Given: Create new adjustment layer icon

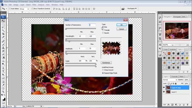Looking at the screenshot, I should [176, 105].
